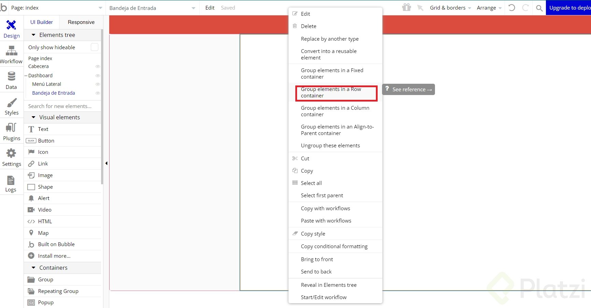Screen dimensions: 591x308
Task: Choose Reveal in Elements tree entry
Action: (335, 285)
